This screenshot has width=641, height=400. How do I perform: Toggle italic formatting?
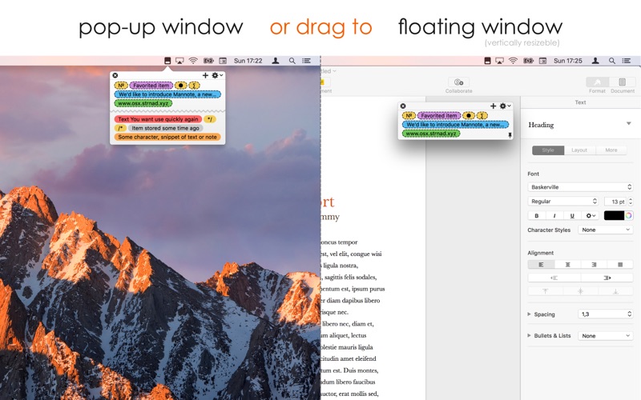[x=554, y=215]
